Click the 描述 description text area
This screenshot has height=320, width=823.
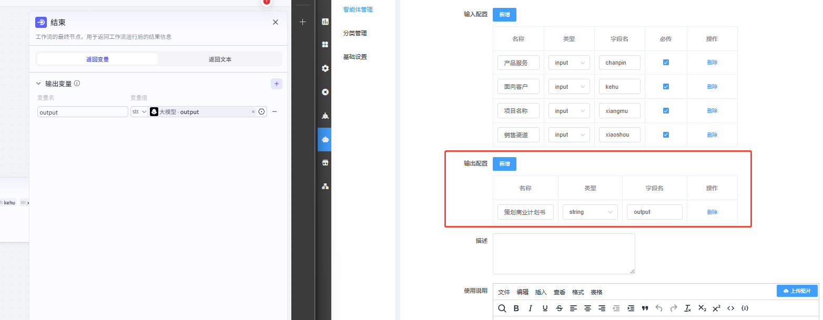click(563, 253)
